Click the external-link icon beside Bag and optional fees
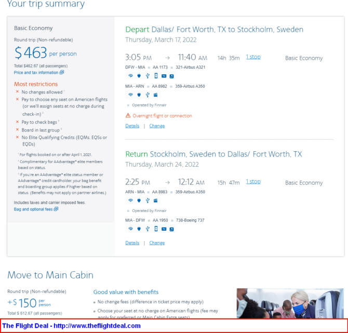Image resolution: width=348 pixels, height=333 pixels. (56, 209)
